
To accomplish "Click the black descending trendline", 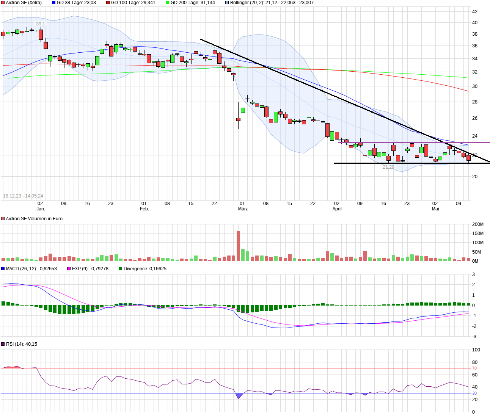I will pyautogui.click(x=345, y=101).
